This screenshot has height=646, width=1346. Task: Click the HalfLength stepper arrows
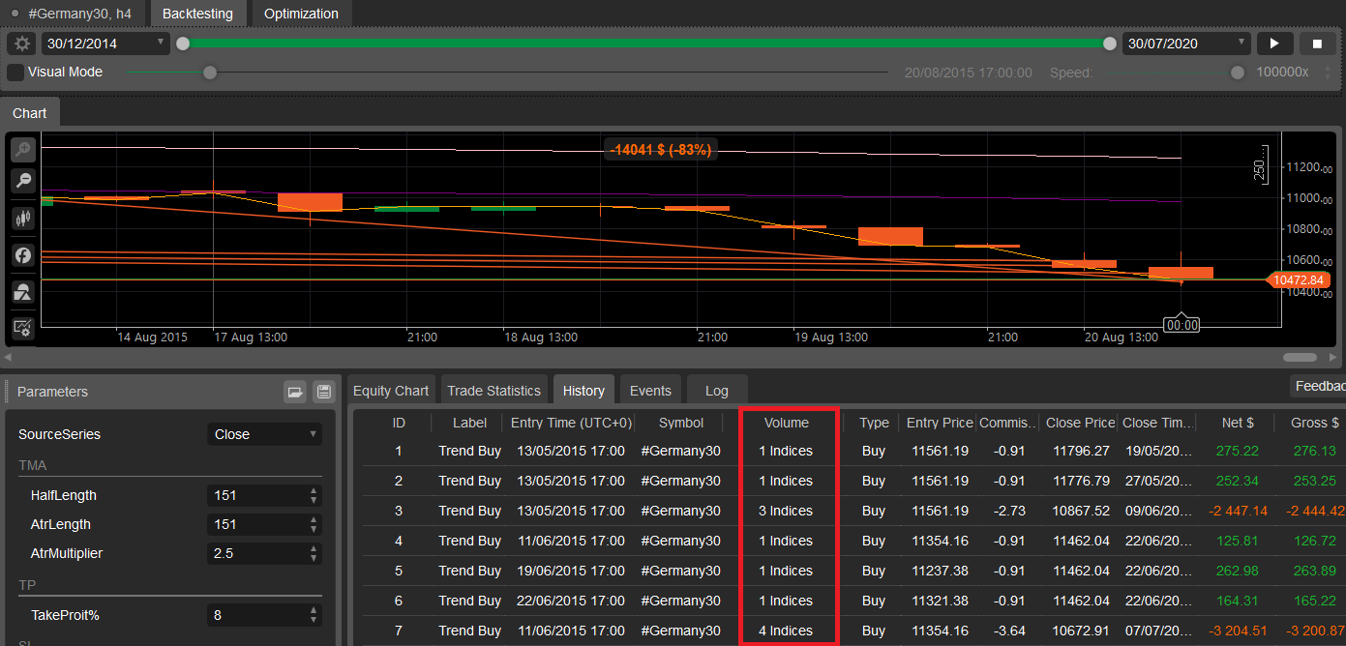(314, 495)
